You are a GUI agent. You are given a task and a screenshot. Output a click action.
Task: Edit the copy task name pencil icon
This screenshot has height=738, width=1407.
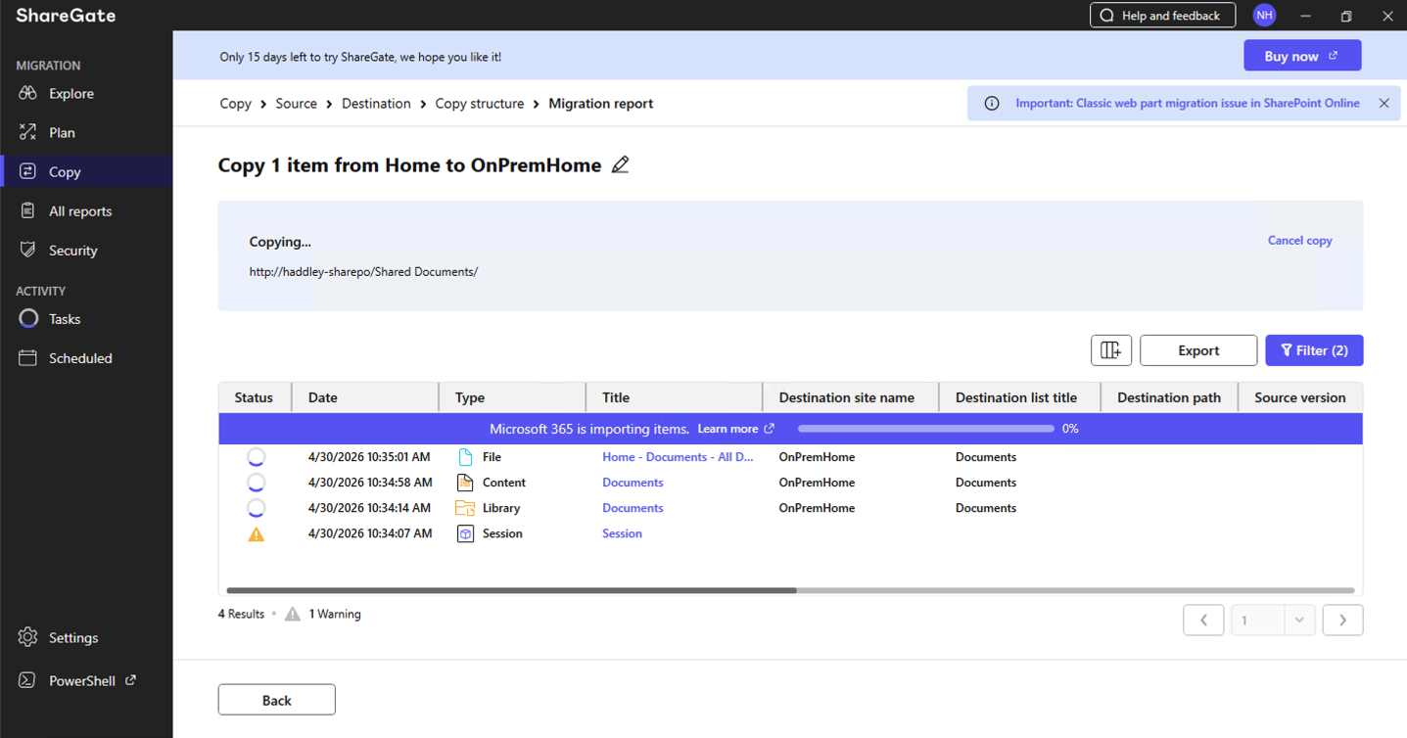coord(620,165)
